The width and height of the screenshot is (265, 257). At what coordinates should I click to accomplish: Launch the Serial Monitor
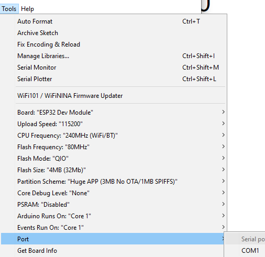click(x=113, y=68)
